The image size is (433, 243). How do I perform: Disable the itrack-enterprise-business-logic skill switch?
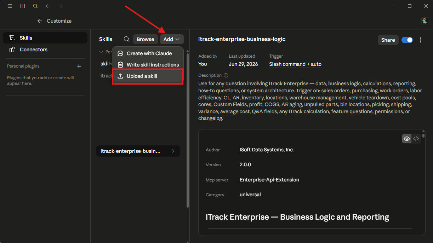pos(407,40)
